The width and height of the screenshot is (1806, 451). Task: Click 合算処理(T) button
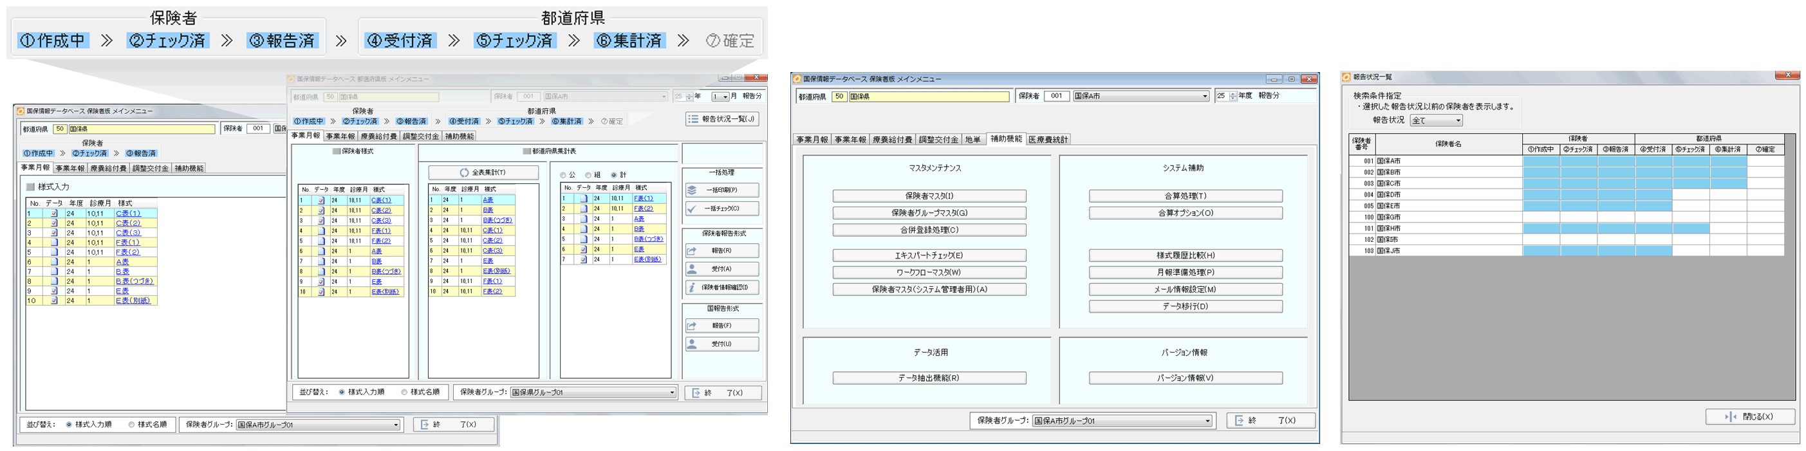tap(1186, 196)
